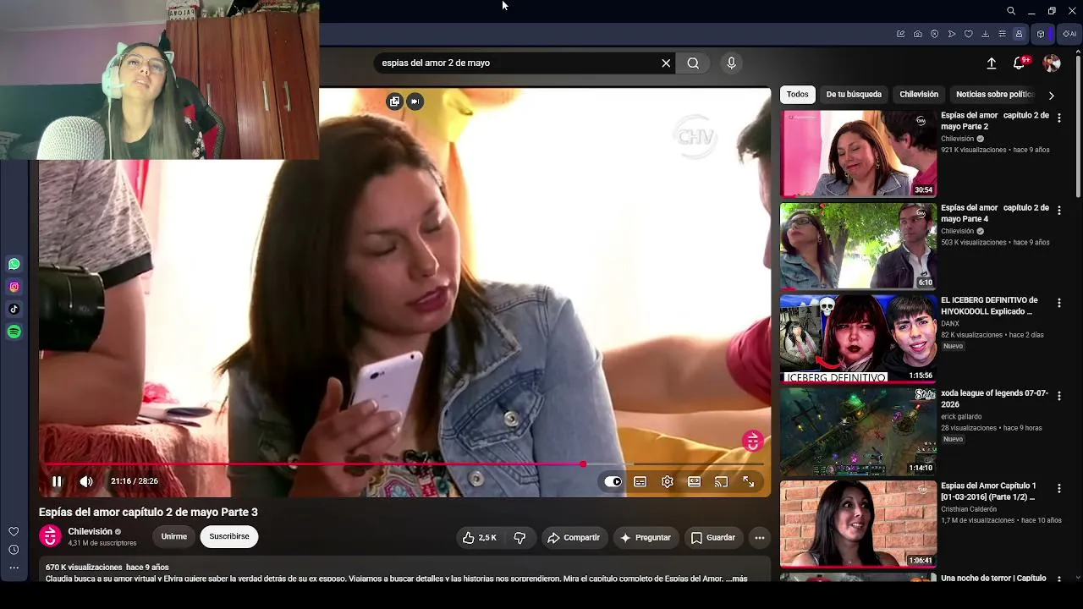Select the 'De tu búsqueda' filter chip
1083x609 pixels.
pos(854,95)
